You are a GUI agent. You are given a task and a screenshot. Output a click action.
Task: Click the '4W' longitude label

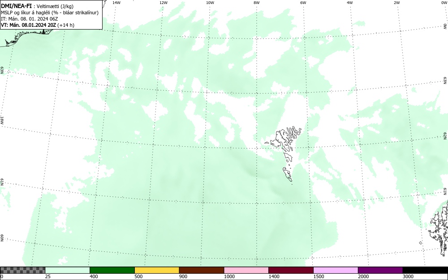point(350,3)
